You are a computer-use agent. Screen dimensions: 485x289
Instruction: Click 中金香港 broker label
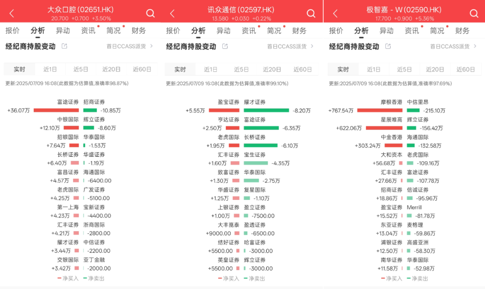tap(392, 137)
